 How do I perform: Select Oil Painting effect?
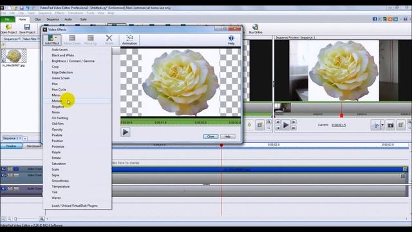point(60,118)
